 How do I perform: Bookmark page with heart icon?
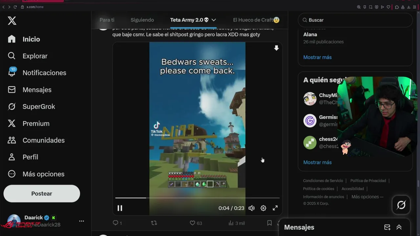click(x=388, y=7)
